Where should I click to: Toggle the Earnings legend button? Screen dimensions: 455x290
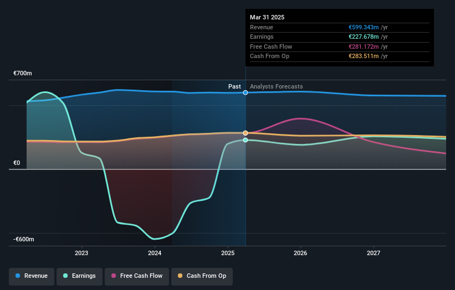(x=79, y=276)
